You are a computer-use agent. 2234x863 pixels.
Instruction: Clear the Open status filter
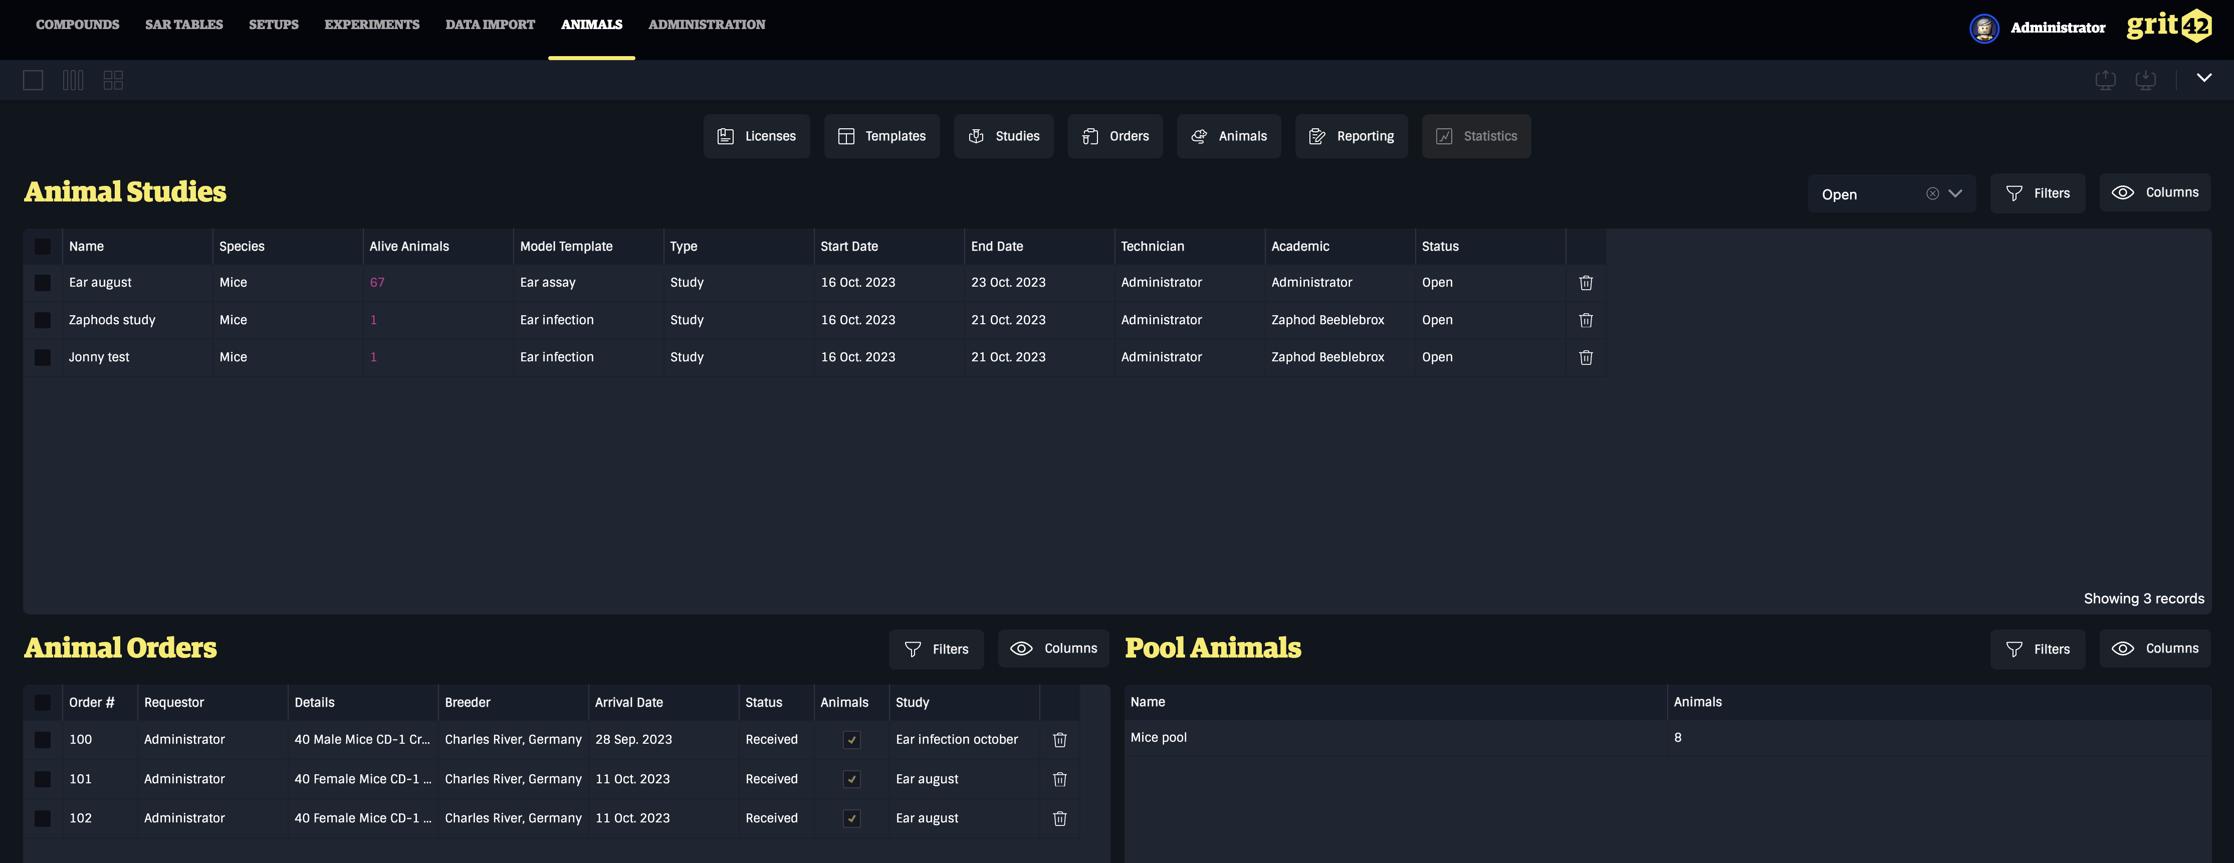pyautogui.click(x=1932, y=193)
